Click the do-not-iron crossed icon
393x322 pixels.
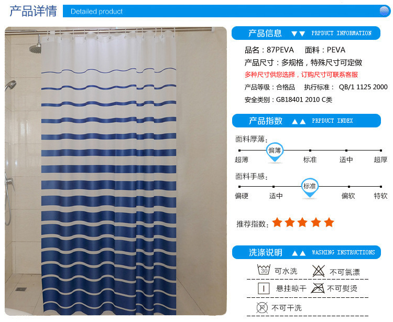pos(318,288)
